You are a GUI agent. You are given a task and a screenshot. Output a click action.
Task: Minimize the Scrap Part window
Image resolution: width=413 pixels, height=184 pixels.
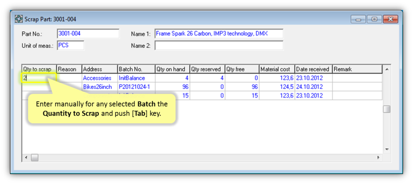(358, 19)
